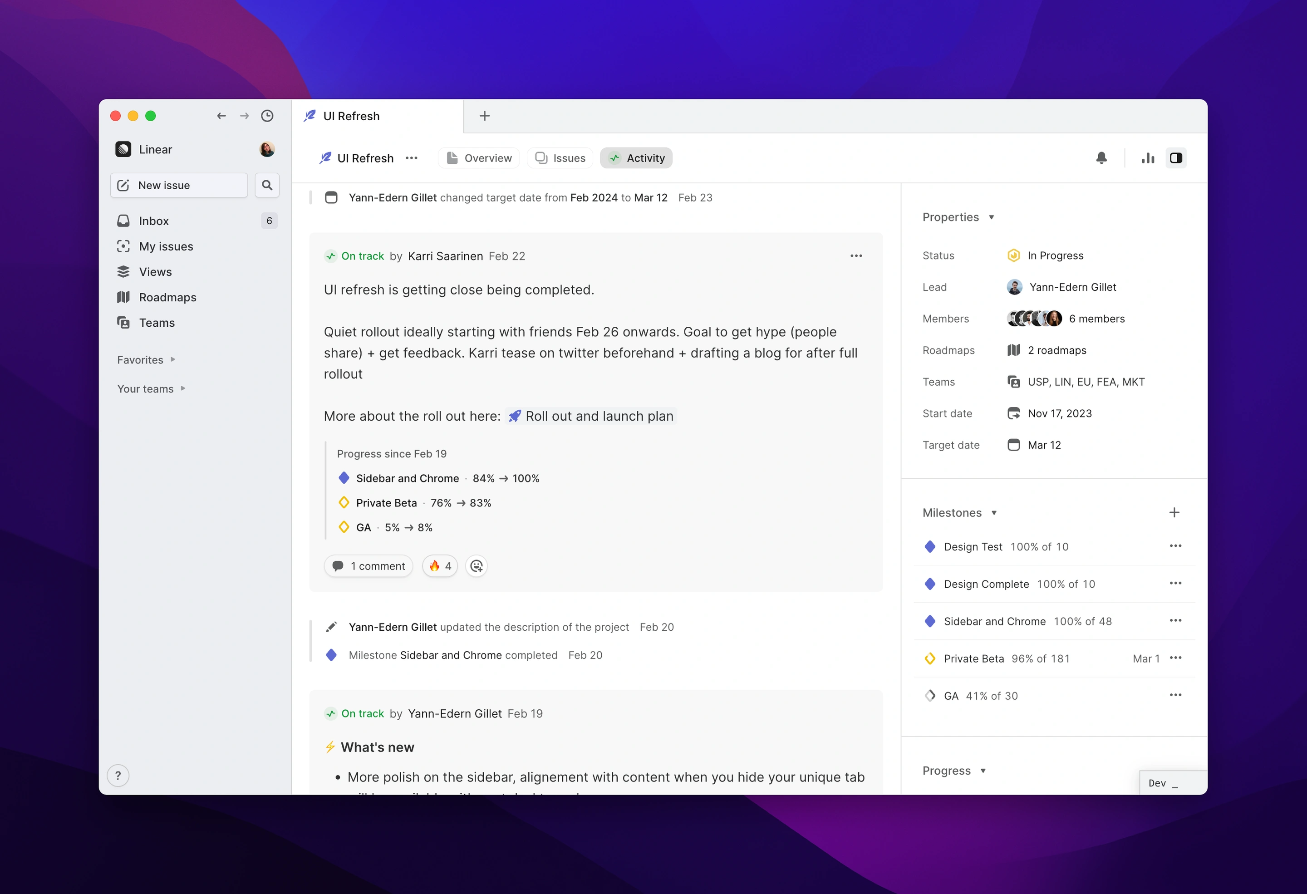1307x894 pixels.
Task: Click Sidebar and Chrome progress row
Action: coord(439,478)
